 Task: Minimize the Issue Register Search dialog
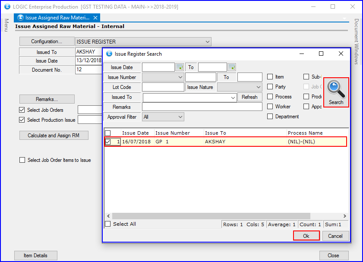tap(301, 54)
